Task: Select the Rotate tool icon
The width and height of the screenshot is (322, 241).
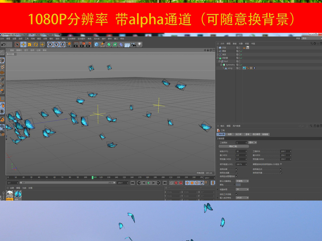Action: point(36,45)
